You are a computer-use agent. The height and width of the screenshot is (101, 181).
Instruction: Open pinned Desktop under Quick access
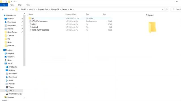10,19
